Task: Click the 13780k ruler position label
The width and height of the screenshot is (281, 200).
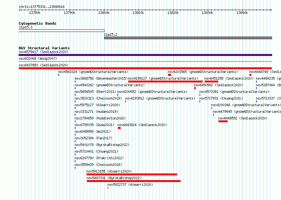Action: [x=35, y=13]
